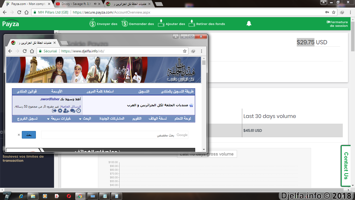Viewport: 355px width, 200px height.
Task: Click تسجيل الخروج logout link
Action: coord(27,118)
